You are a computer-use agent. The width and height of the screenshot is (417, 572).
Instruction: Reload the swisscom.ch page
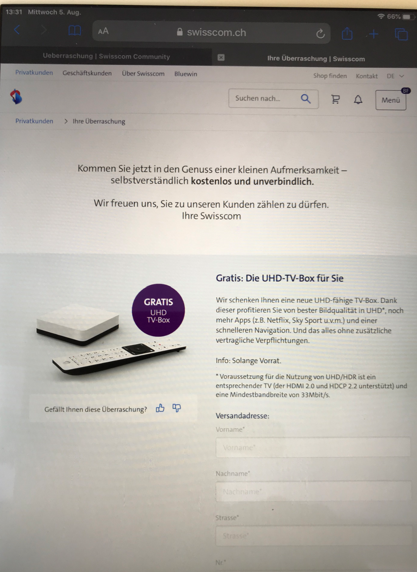point(320,34)
